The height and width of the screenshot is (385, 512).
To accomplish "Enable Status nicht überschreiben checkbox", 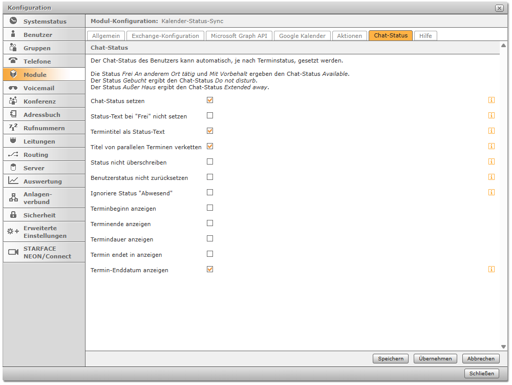I will [x=210, y=161].
